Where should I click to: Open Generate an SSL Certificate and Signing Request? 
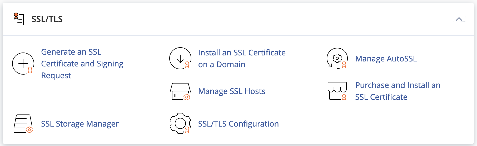(82, 64)
